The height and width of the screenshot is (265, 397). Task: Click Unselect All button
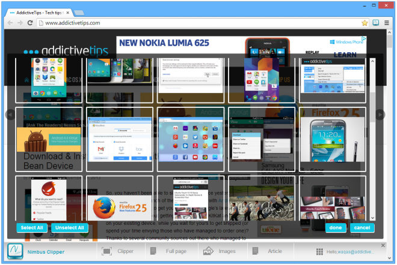tap(70, 228)
